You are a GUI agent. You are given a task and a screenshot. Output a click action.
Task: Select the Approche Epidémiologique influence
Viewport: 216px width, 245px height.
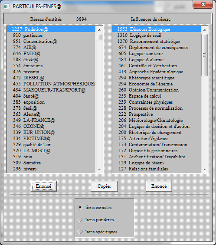(x=157, y=72)
